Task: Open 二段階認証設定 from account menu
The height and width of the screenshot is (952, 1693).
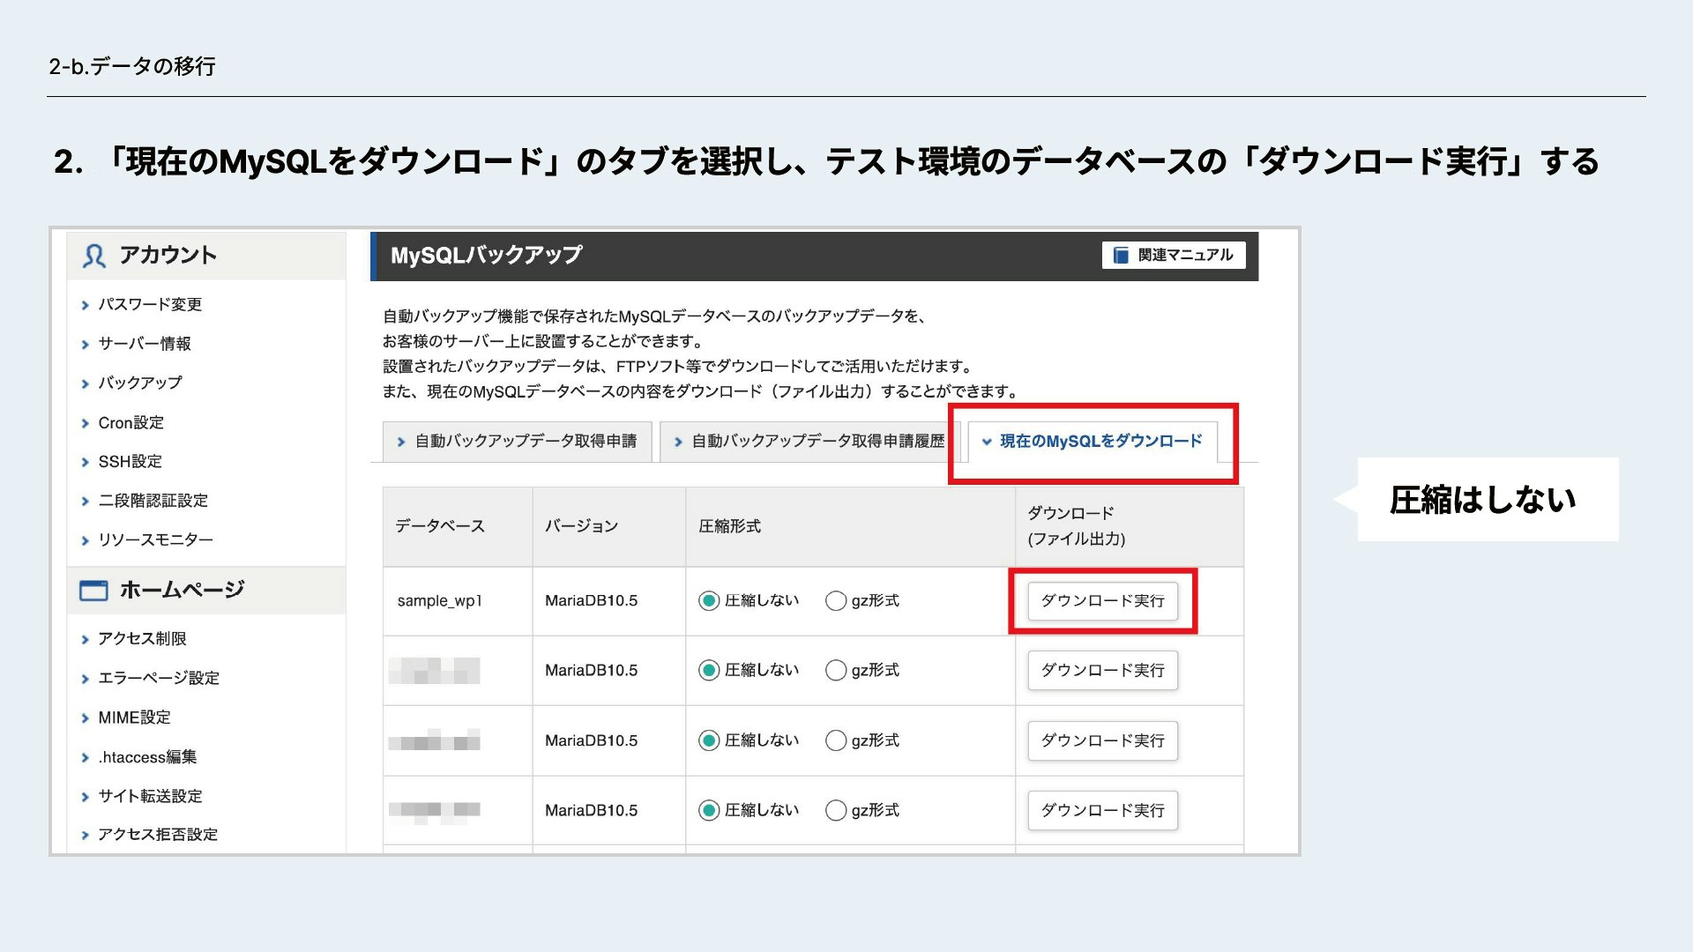Action: 153,501
